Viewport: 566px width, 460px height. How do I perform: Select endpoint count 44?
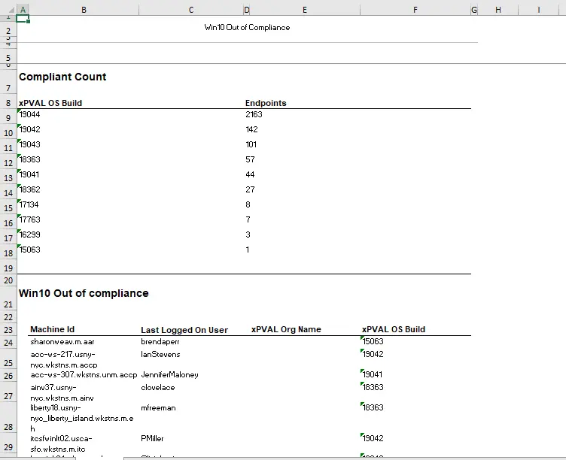pyautogui.click(x=250, y=174)
